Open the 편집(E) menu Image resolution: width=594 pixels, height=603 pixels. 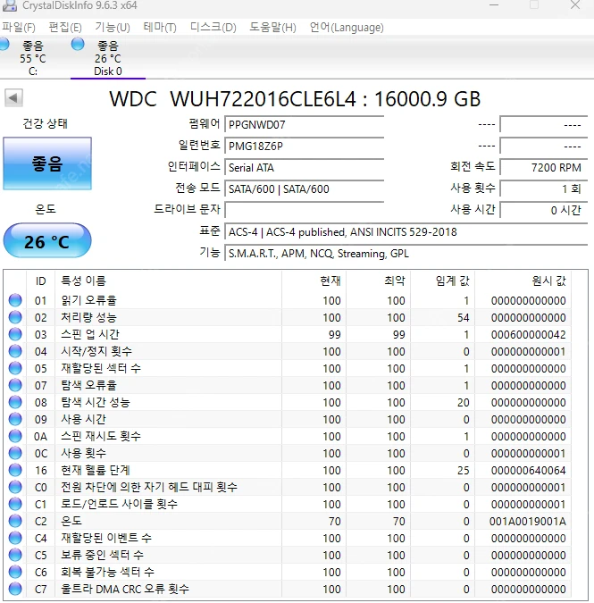[65, 28]
